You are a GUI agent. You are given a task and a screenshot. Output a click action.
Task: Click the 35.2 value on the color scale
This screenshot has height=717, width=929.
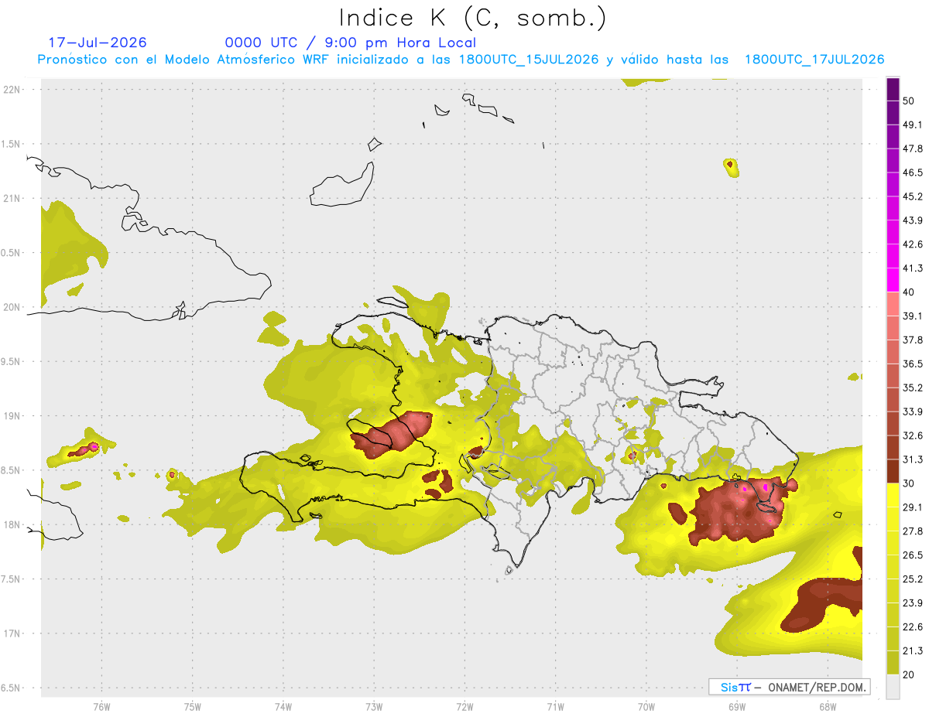point(913,388)
